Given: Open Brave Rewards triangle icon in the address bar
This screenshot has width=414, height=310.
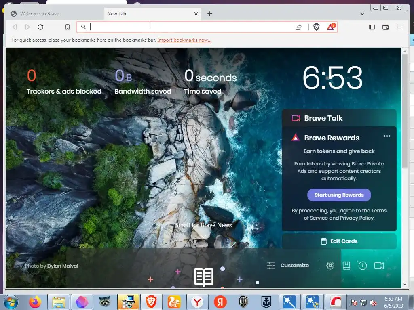Looking at the screenshot, I should coord(331,27).
